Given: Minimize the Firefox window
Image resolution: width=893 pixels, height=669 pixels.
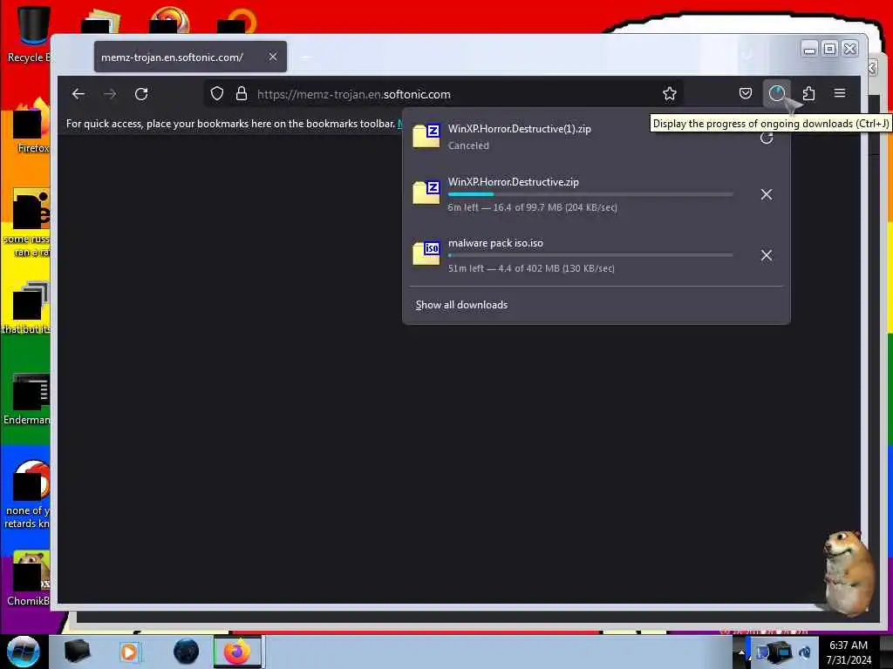Looking at the screenshot, I should pyautogui.click(x=809, y=50).
